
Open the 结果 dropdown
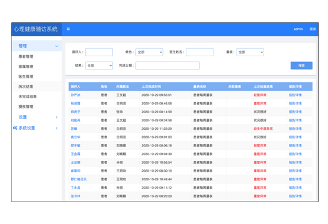(x=99, y=65)
